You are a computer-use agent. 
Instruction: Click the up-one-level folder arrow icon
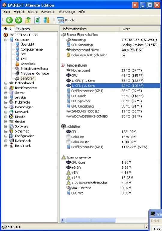[x=28, y=20]
